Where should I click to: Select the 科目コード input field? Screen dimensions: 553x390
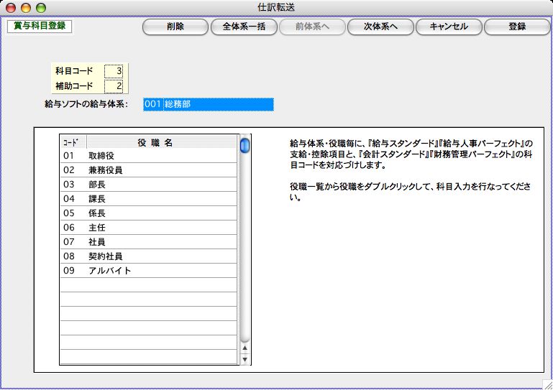pos(114,70)
